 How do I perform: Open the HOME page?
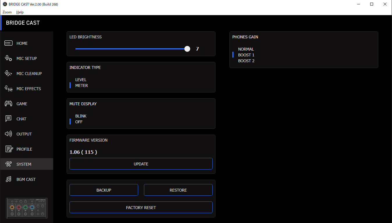click(x=26, y=43)
